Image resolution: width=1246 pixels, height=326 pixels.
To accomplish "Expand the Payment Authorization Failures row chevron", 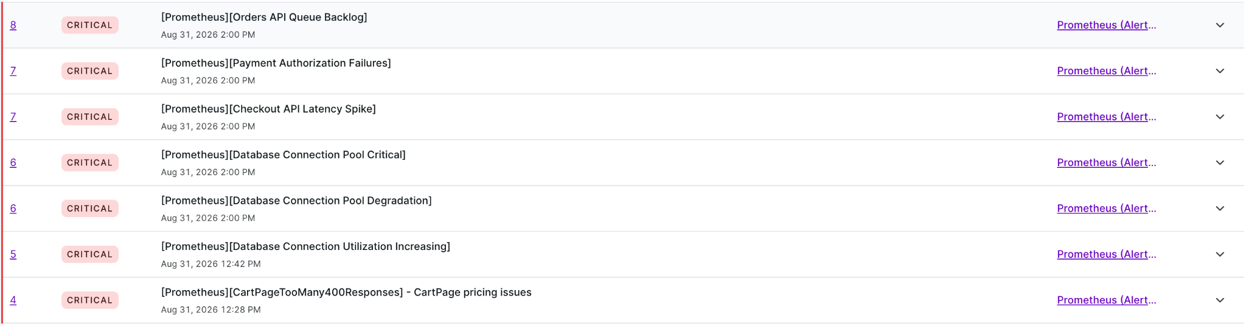I will pyautogui.click(x=1220, y=71).
